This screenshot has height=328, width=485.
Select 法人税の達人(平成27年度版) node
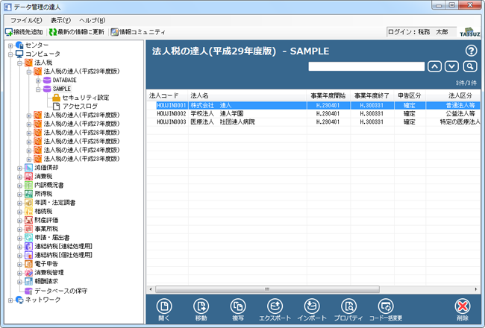tap(81, 124)
